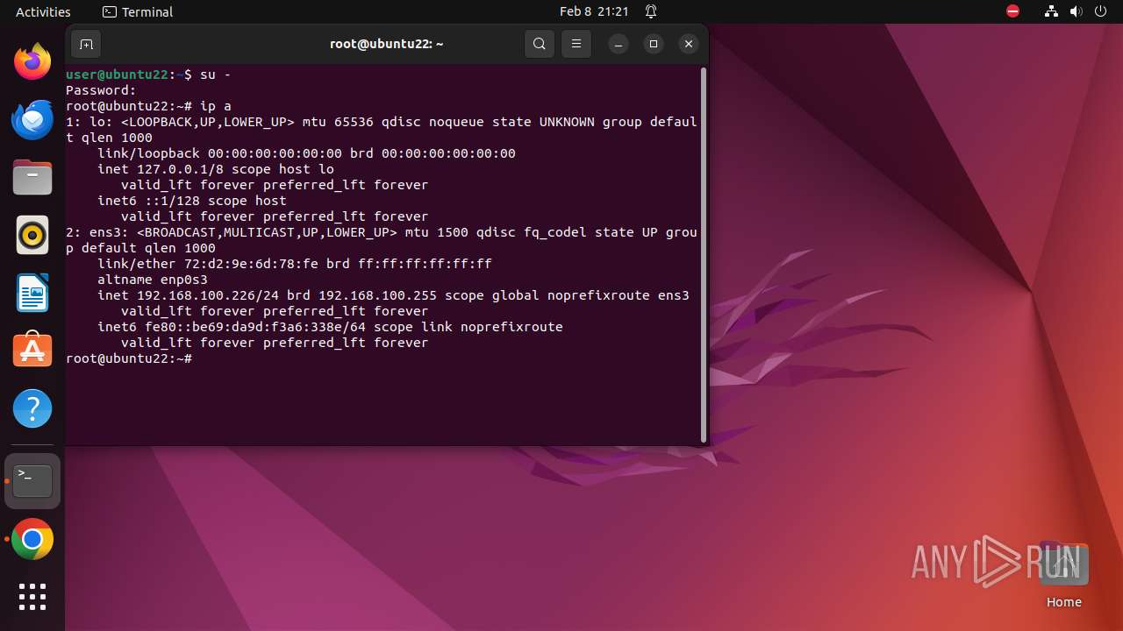Focus the Terminal icon in dock
The height and width of the screenshot is (631, 1123).
coord(32,481)
